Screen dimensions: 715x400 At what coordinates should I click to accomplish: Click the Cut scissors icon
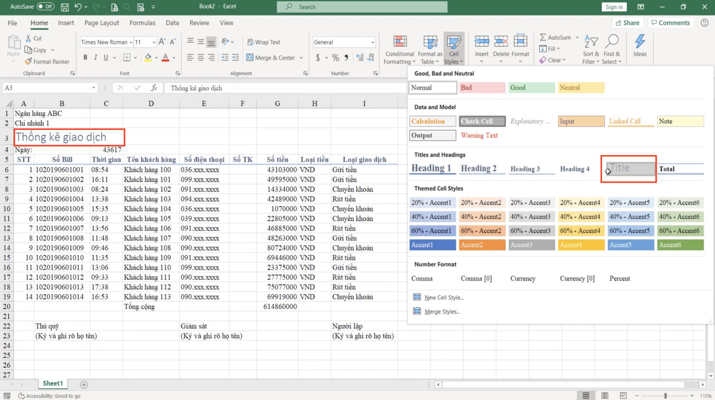29,39
